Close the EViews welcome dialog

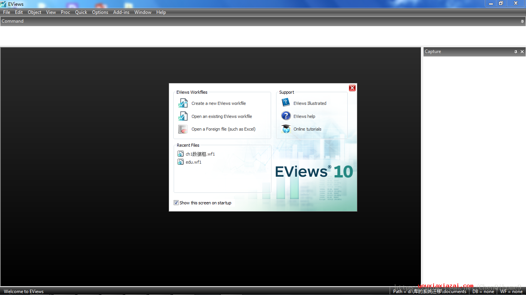coord(352,88)
